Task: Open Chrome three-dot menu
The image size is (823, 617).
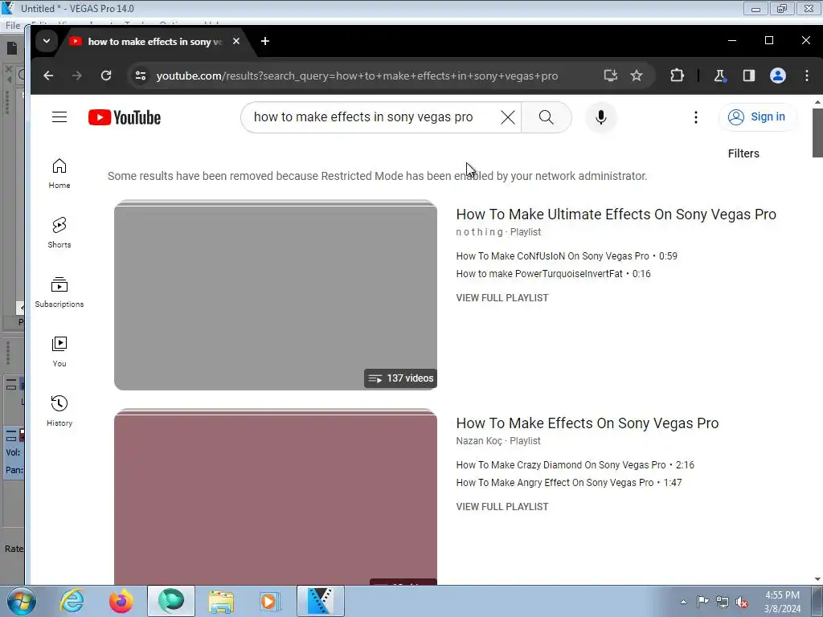Action: pyautogui.click(x=807, y=76)
